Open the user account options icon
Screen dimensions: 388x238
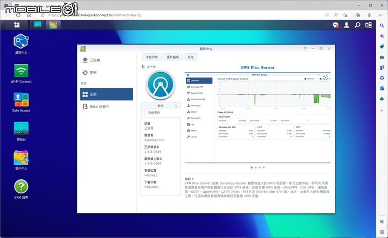tap(347, 25)
